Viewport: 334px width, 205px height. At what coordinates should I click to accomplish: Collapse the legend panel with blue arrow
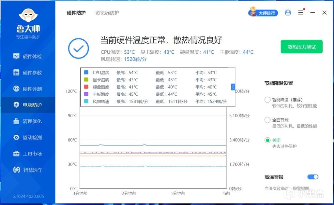point(233,87)
